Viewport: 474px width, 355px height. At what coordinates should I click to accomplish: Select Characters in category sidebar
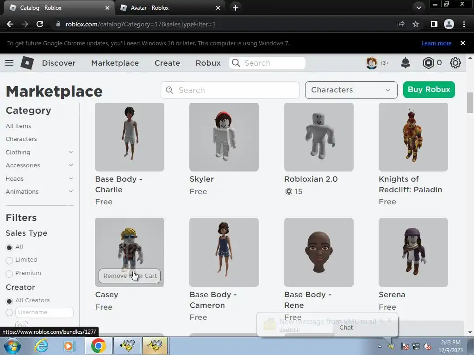21,139
